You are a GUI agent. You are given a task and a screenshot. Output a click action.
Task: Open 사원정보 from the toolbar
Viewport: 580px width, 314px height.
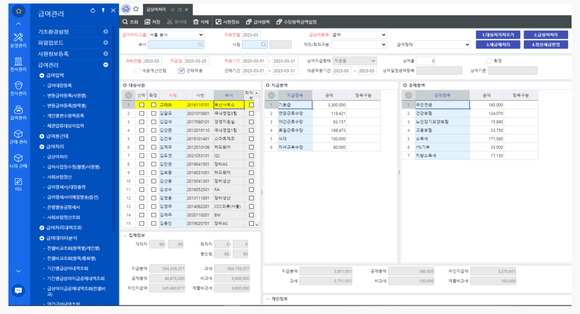coord(228,22)
